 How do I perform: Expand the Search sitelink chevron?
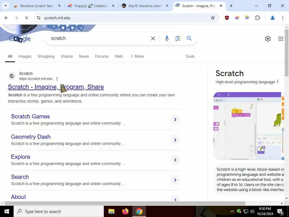(x=175, y=180)
